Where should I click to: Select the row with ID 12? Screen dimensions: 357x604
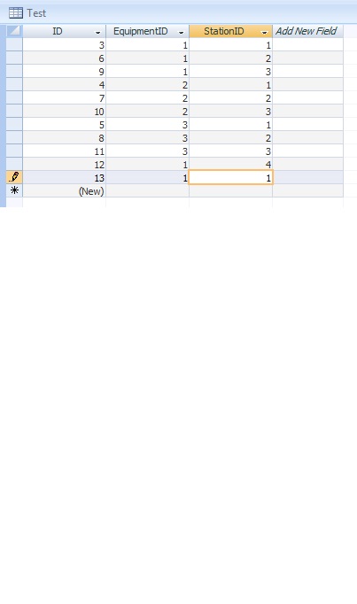point(14,164)
